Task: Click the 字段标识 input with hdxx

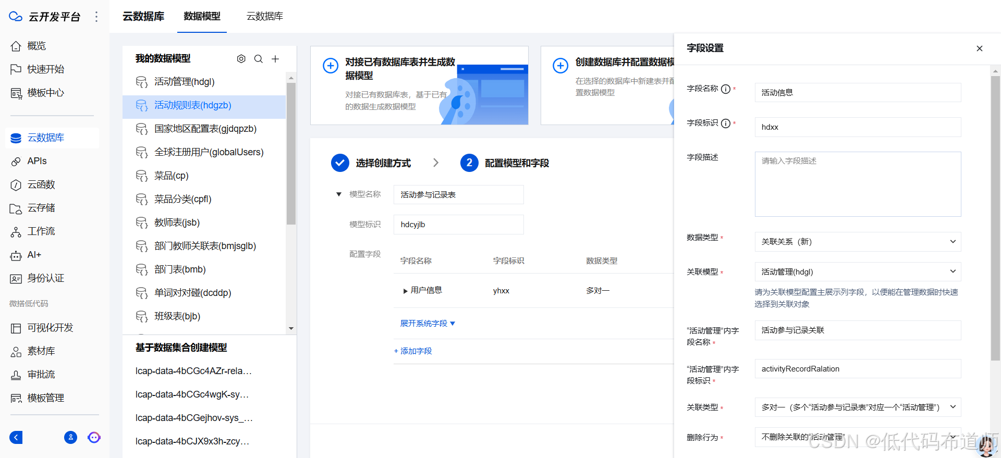Action: tap(858, 127)
